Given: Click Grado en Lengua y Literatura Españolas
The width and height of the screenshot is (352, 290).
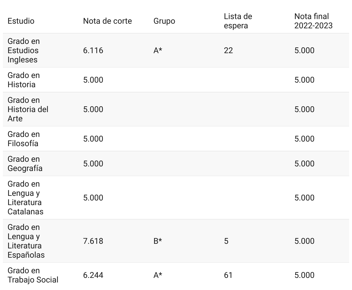Looking at the screenshot, I should point(26,241).
